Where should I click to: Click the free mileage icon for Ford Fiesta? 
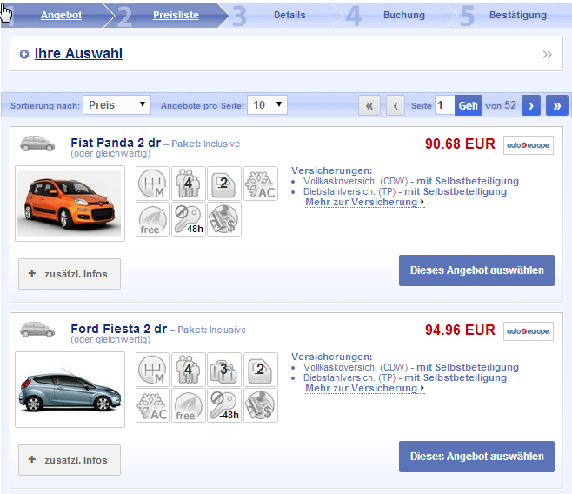[x=189, y=405]
